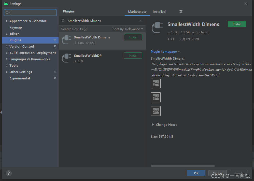Screen dimensions: 254x181
Task: Expand the Appearance & Behavior section
Action: [7, 21]
